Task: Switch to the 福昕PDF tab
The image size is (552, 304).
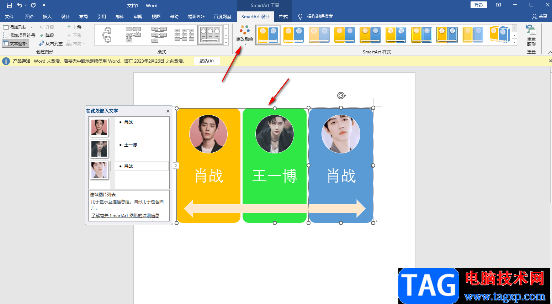Action: [x=196, y=16]
